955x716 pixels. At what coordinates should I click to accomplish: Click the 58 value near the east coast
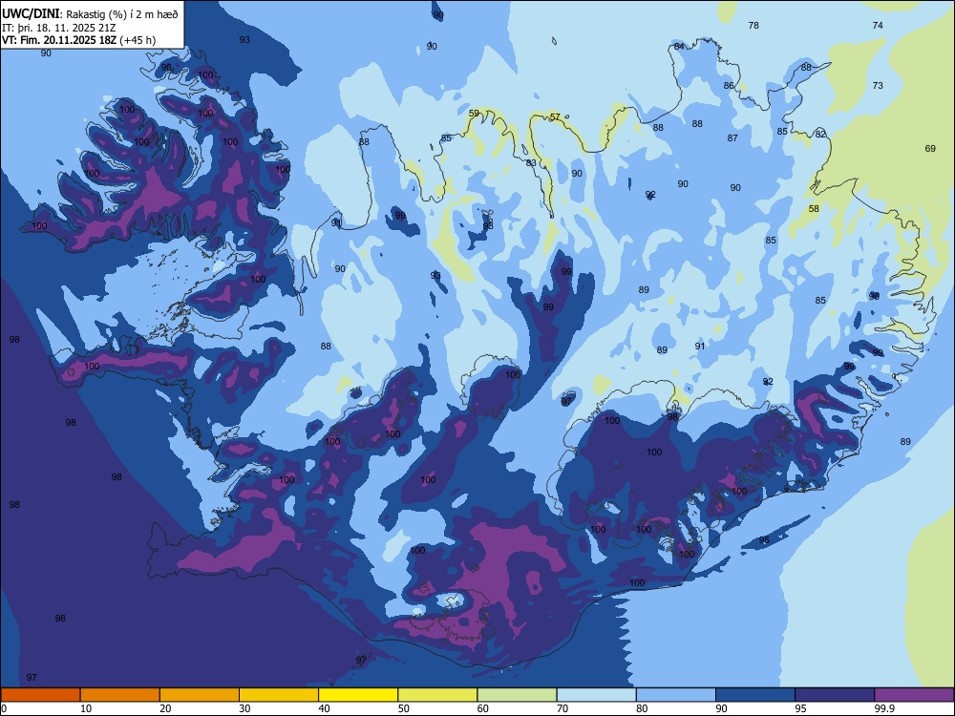pyautogui.click(x=814, y=209)
